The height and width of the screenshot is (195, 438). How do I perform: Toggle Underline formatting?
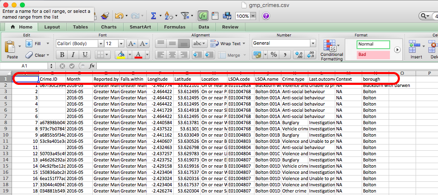(x=85, y=55)
